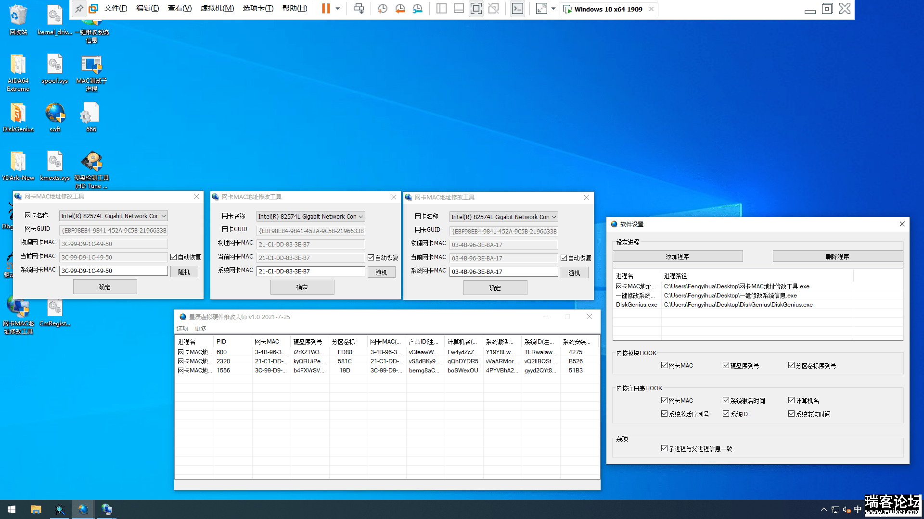Select the 网卡MAC地址修改工具 desktop shortcut

[x=18, y=316]
